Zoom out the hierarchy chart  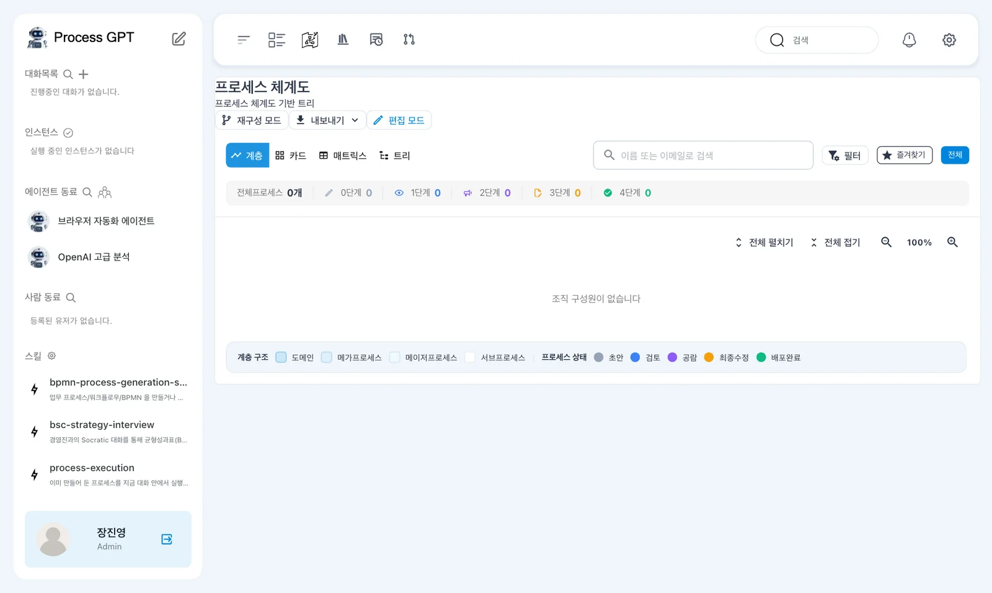[x=887, y=242]
